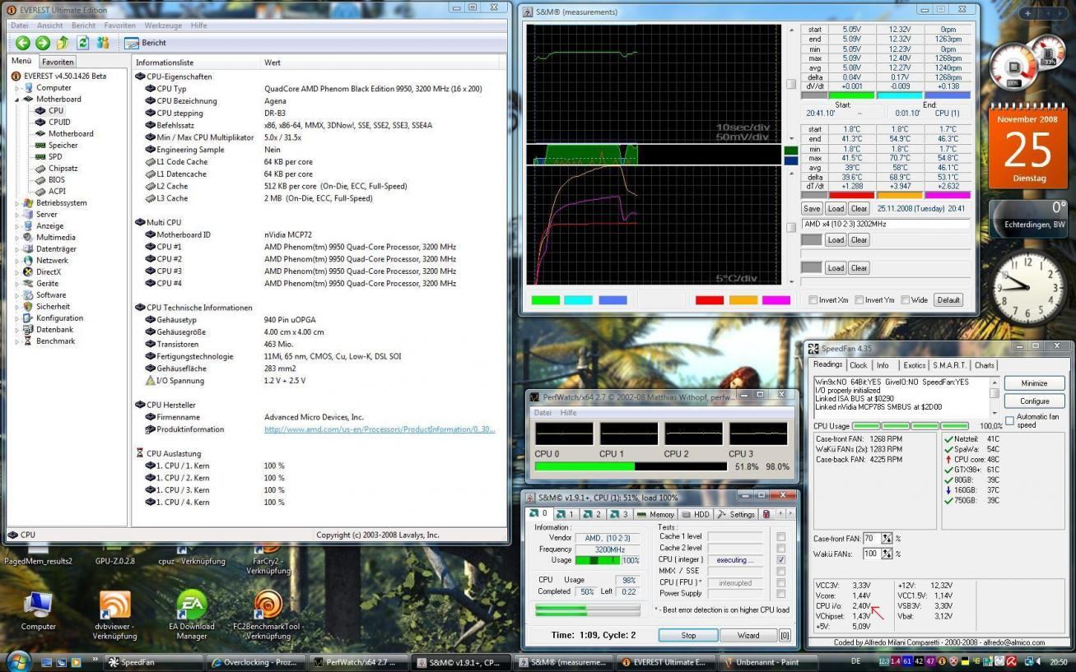Image resolution: width=1076 pixels, height=672 pixels.
Task: Click the green color swatch in measurements legend
Action: point(546,300)
